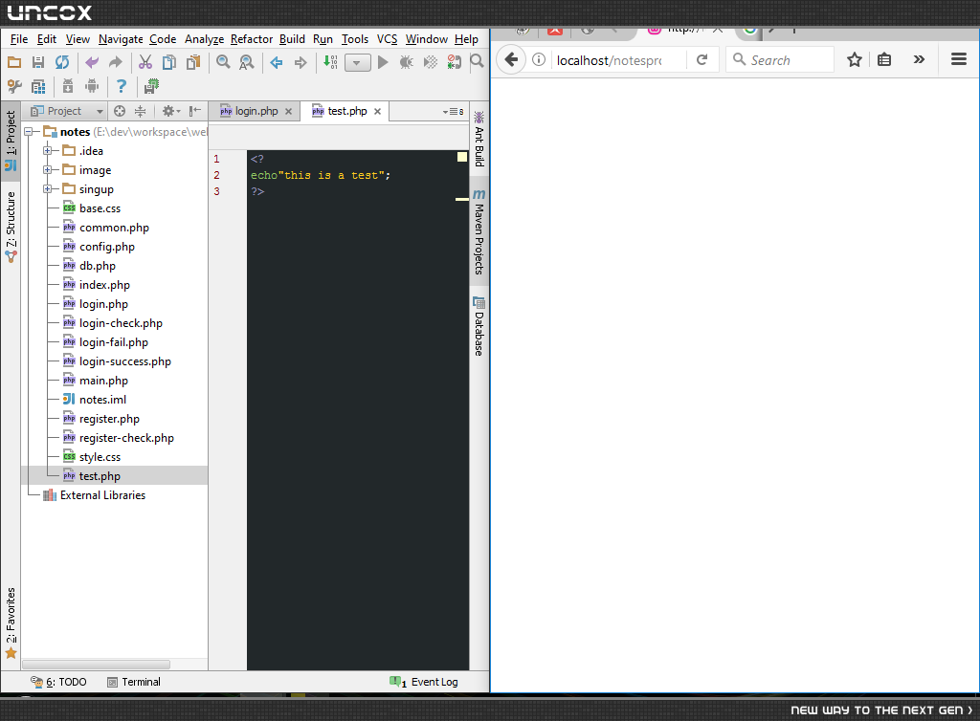The width and height of the screenshot is (980, 721).
Task: Close the login.php editor tab
Action: click(288, 112)
